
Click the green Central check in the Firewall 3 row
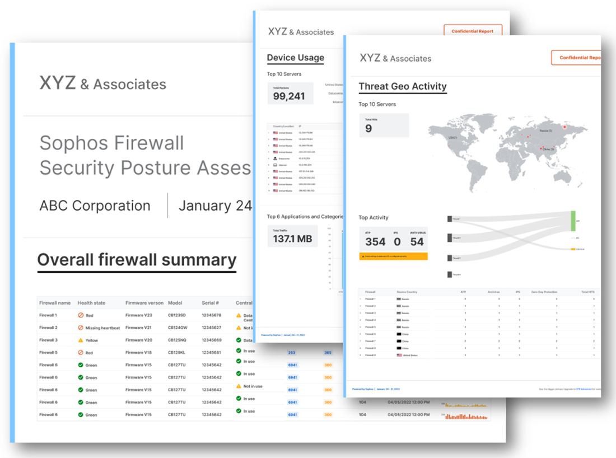[239, 340]
